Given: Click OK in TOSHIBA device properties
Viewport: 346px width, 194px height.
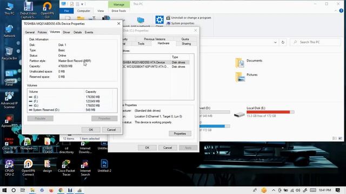Looking at the screenshot, I should tap(91, 130).
